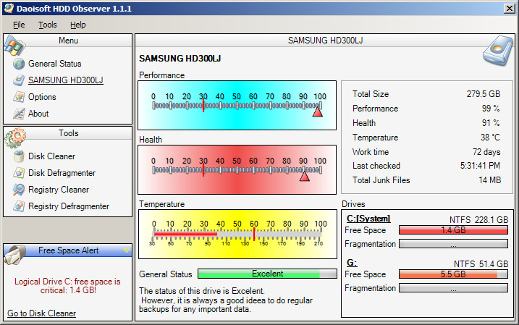Click the G: Free Space 5.5 GB bar
The height and width of the screenshot is (325, 519).
click(x=453, y=274)
